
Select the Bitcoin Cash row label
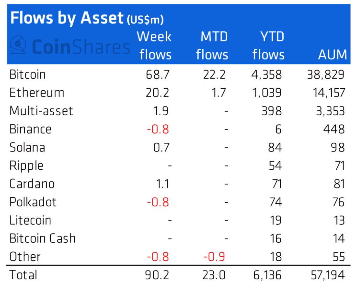42,238
